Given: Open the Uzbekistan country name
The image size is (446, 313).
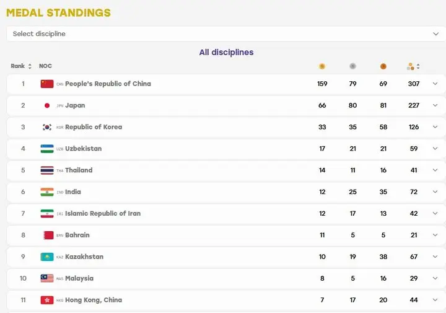Looking at the screenshot, I should pyautogui.click(x=84, y=149).
